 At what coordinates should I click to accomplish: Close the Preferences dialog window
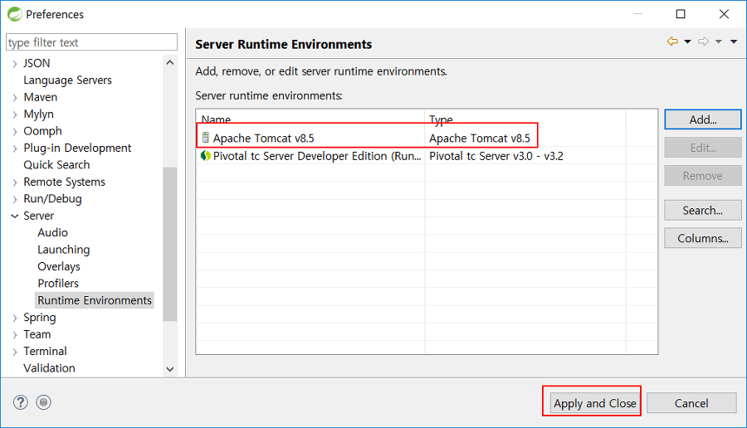(724, 14)
